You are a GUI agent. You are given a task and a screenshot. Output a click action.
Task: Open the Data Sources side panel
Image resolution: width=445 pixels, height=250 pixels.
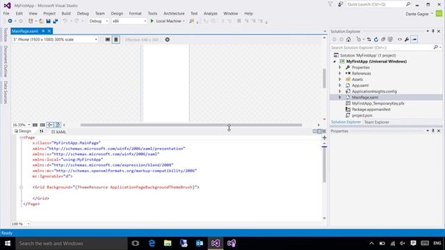point(6,92)
